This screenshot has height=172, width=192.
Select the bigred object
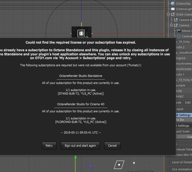pyautogui.click(x=181, y=58)
